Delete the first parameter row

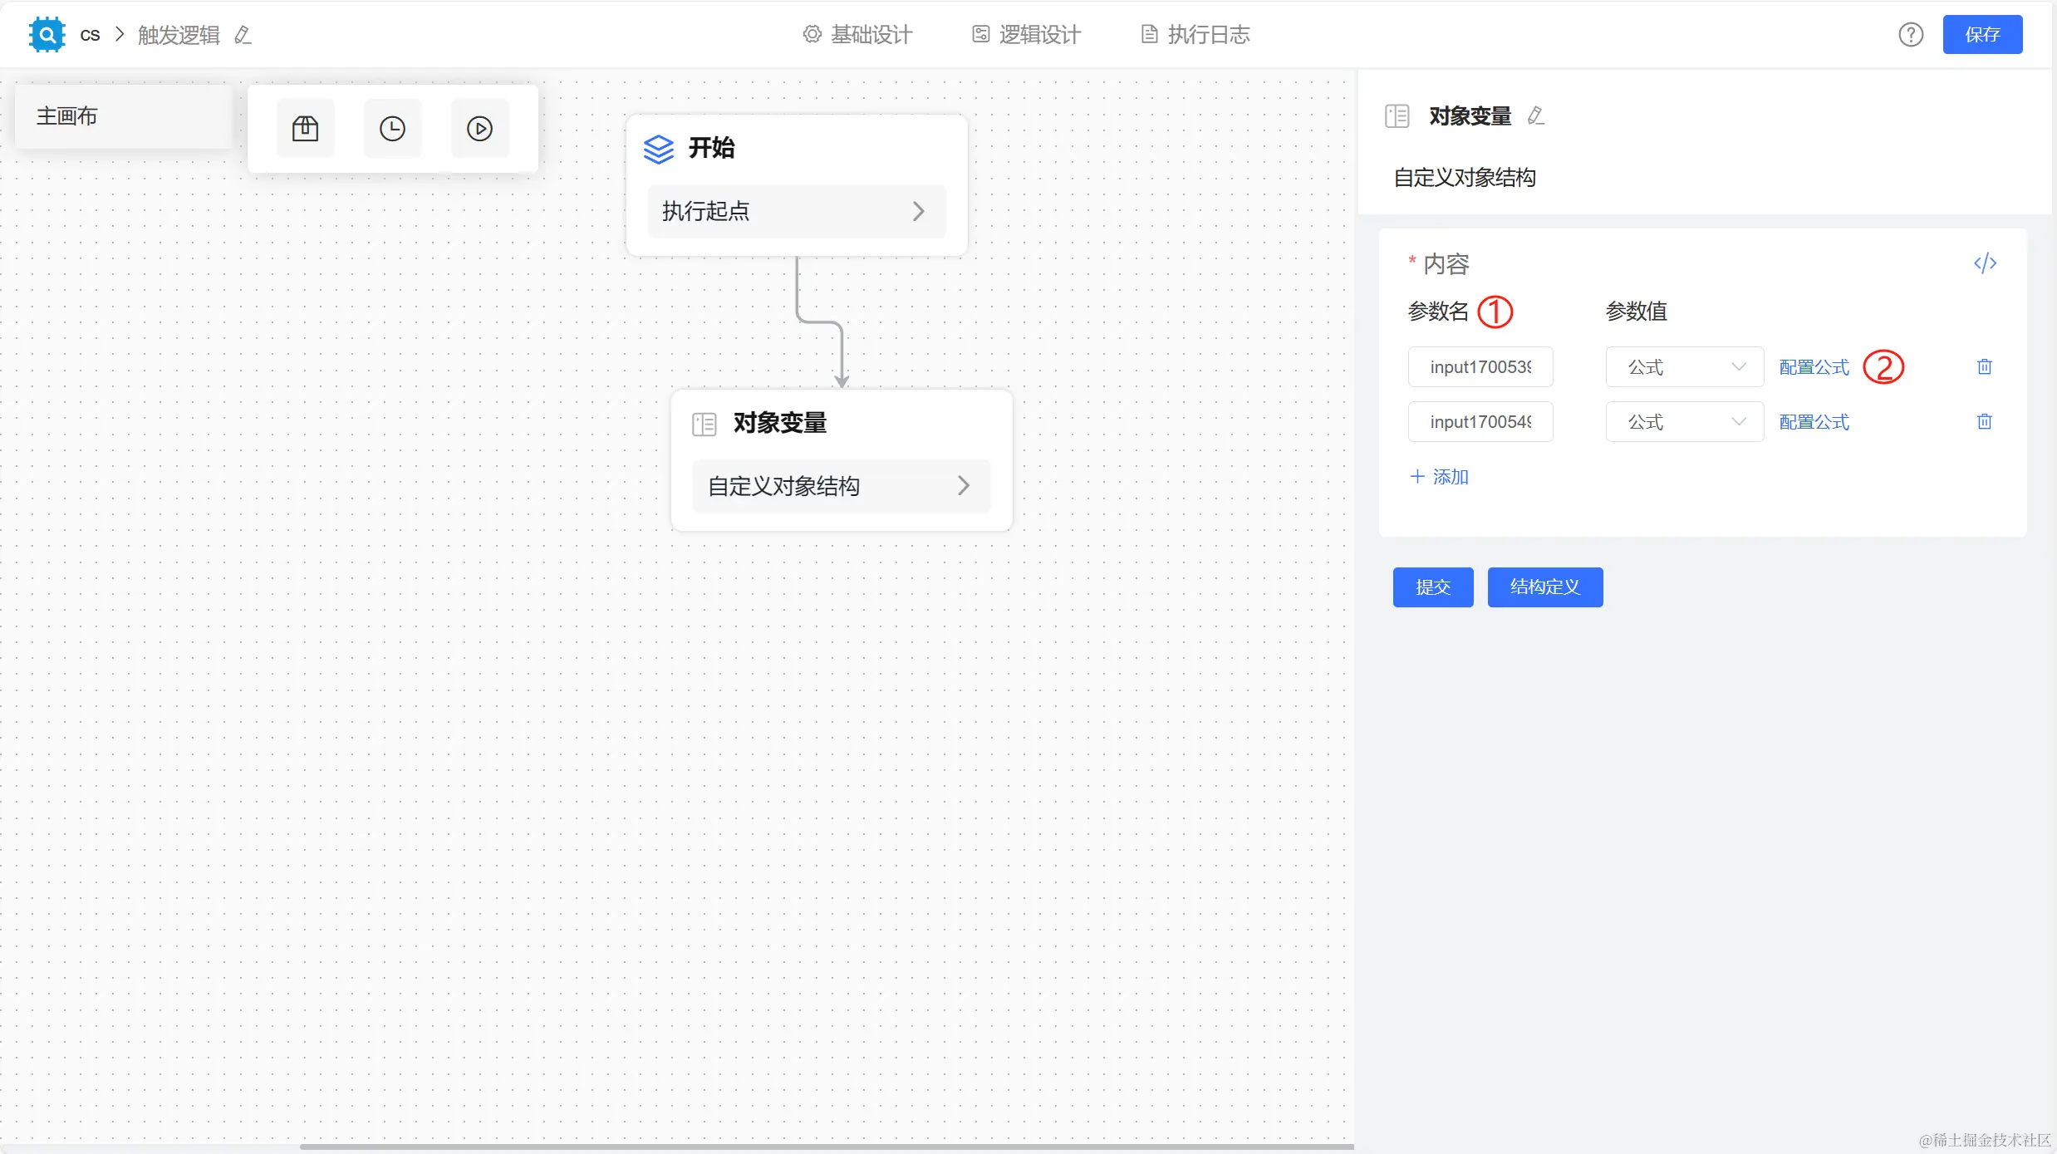click(x=1984, y=366)
